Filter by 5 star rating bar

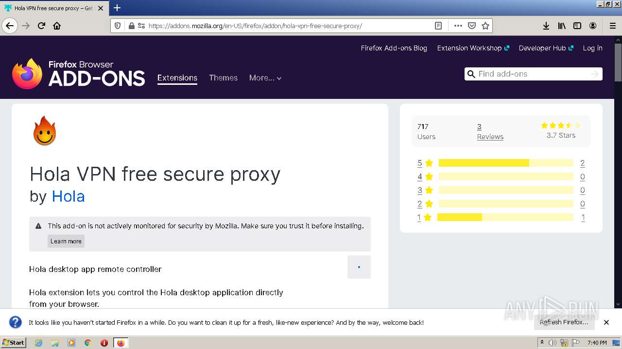pyautogui.click(x=506, y=163)
